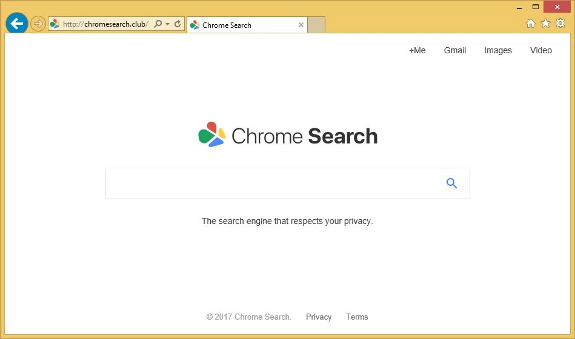Image resolution: width=575 pixels, height=339 pixels.
Task: Click the forward navigation arrow
Action: 38,24
